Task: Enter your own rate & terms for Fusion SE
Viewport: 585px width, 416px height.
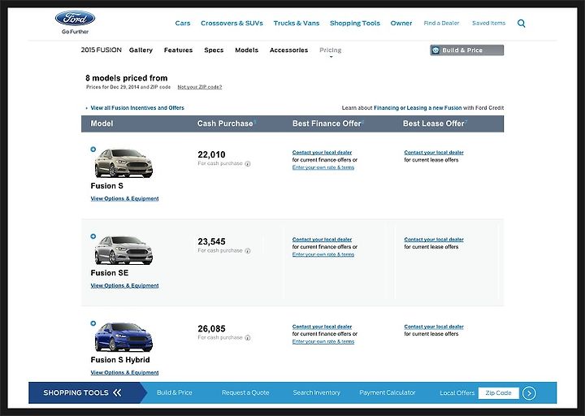Action: coord(323,254)
